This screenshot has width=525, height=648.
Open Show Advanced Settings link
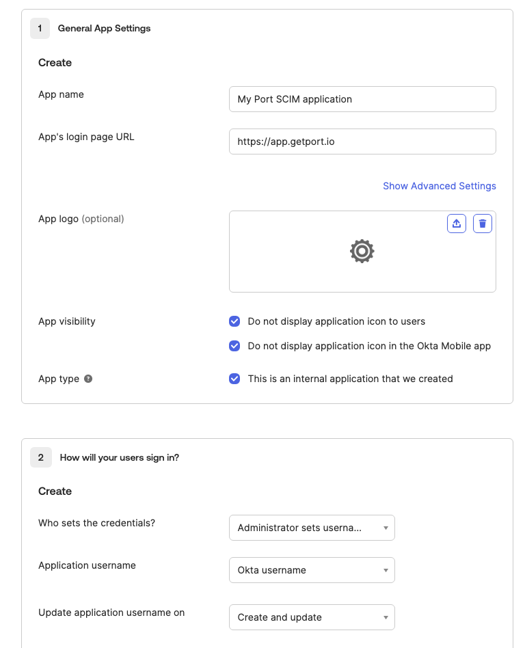pos(440,186)
